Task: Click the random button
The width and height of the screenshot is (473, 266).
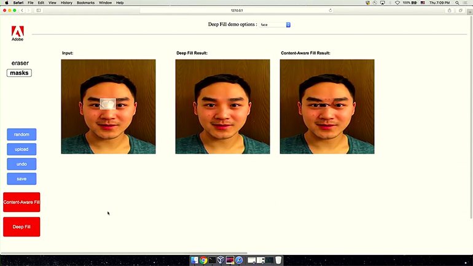Action: 21,134
